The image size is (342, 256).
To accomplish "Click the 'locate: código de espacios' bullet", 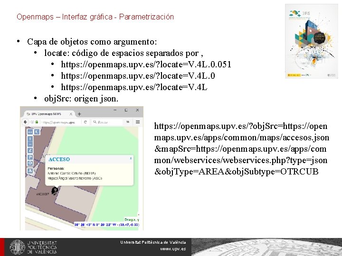I will [123, 53].
